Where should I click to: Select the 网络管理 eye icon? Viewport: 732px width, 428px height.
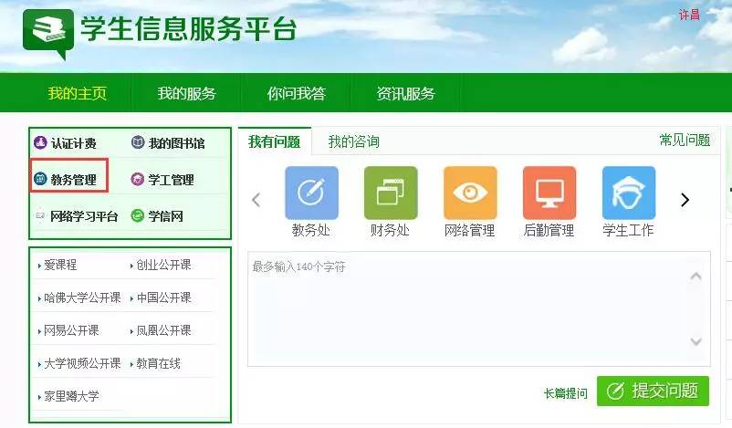click(470, 193)
